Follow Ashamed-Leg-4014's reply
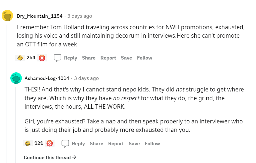This screenshot has height=163, width=256. (152, 144)
